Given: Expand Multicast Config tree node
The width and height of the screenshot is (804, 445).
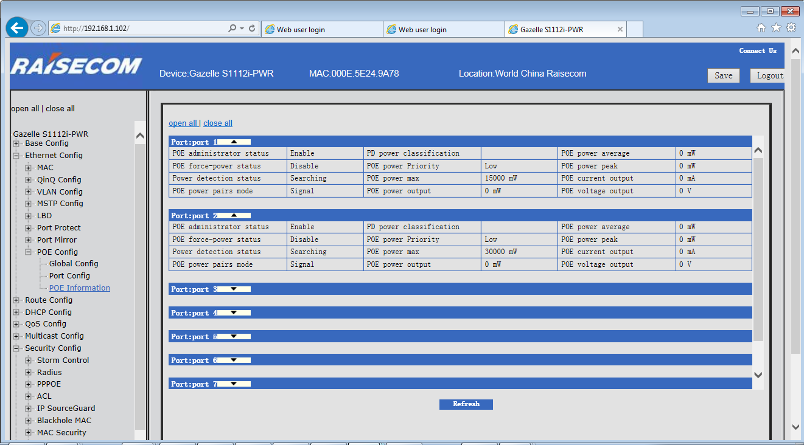Looking at the screenshot, I should click(x=16, y=336).
